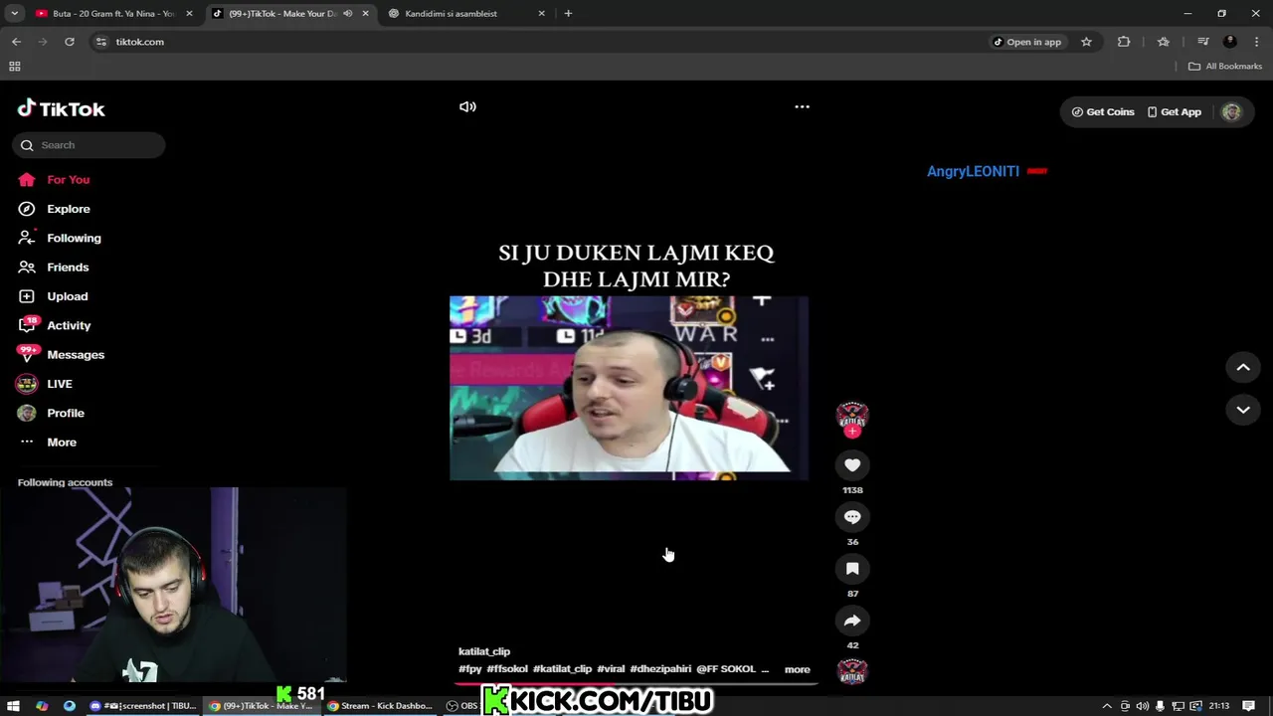Image resolution: width=1273 pixels, height=716 pixels.
Task: Click the 21:13 taskbar clock
Action: 1219,706
